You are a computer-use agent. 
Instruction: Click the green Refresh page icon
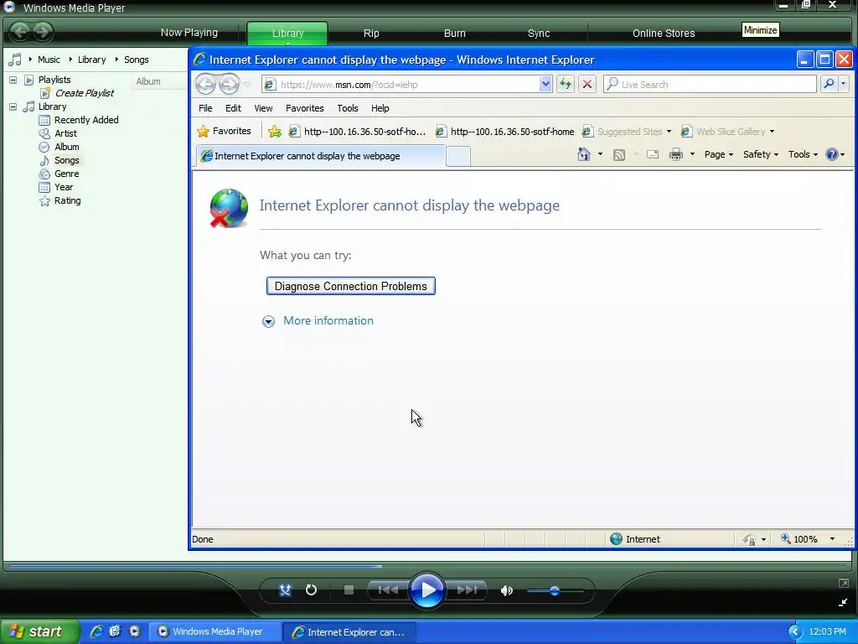[566, 85]
